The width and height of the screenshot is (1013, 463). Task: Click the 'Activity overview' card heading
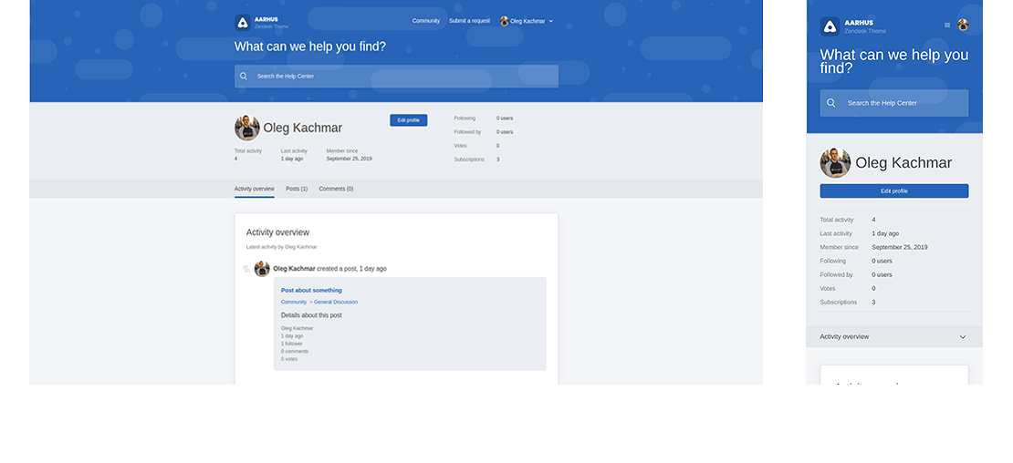tap(277, 232)
